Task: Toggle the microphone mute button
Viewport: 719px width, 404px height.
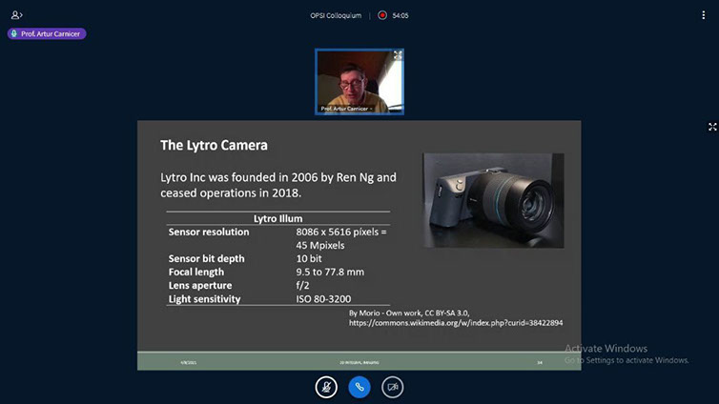Action: (326, 387)
